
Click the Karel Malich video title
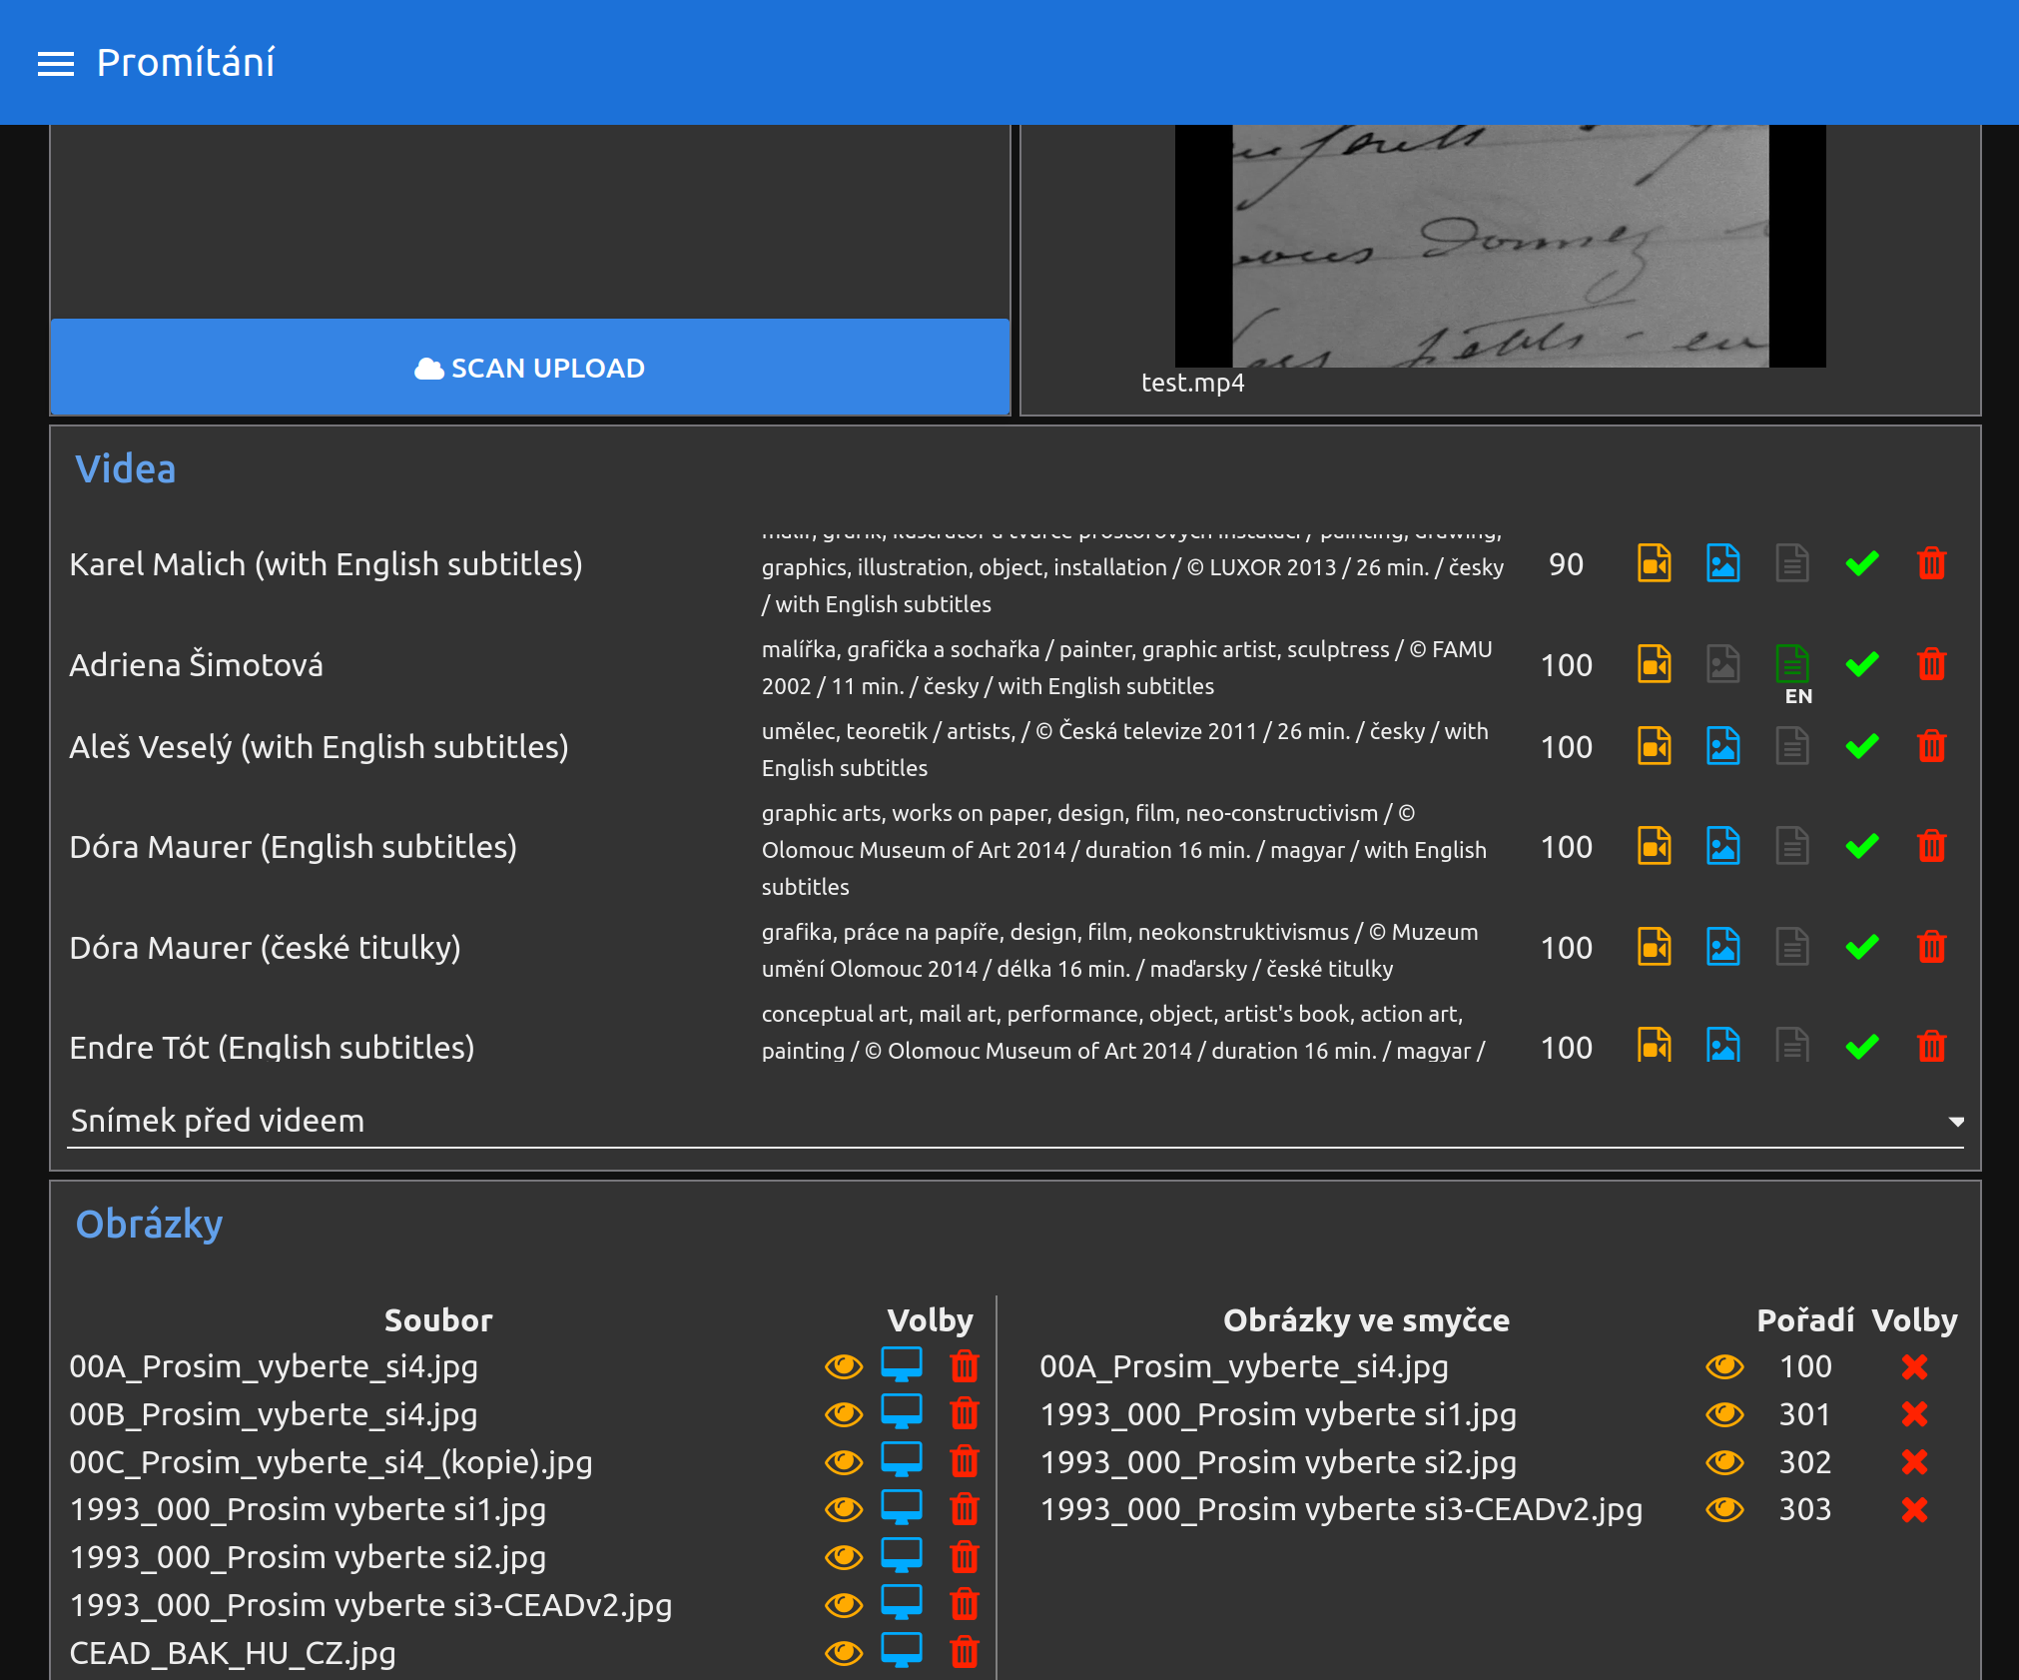point(326,564)
